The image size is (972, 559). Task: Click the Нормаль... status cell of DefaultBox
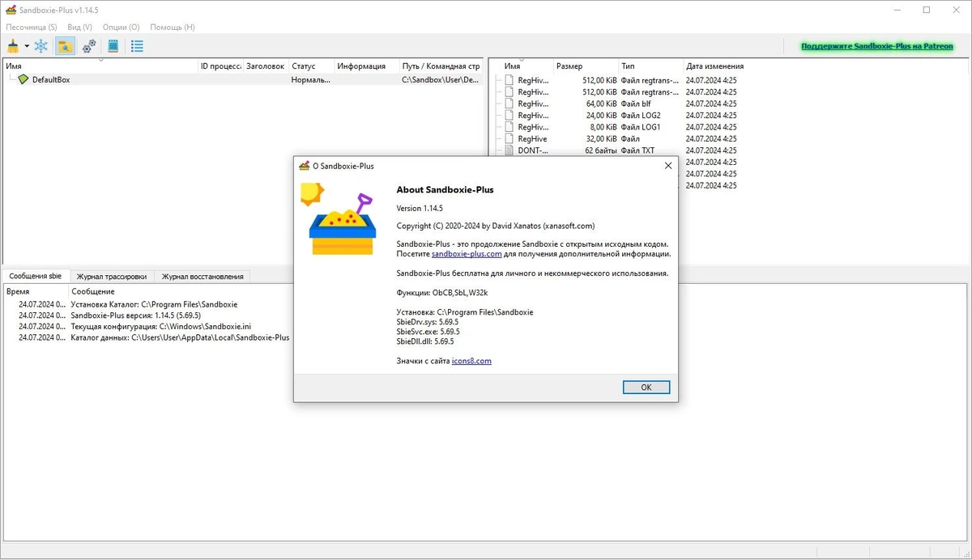311,80
